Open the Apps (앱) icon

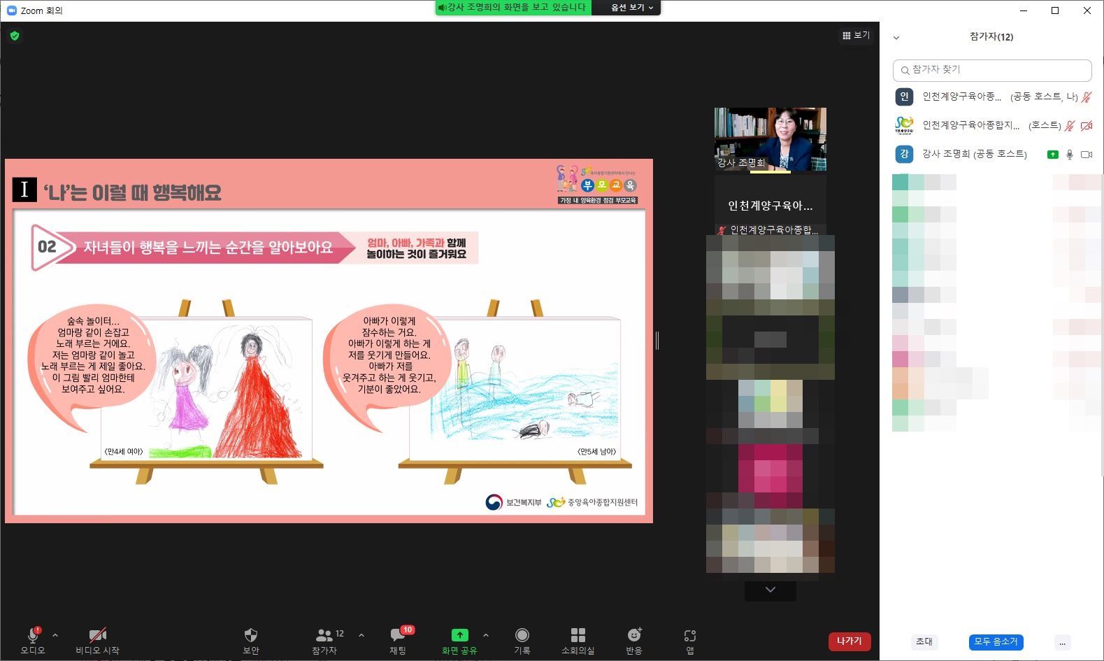tap(689, 635)
